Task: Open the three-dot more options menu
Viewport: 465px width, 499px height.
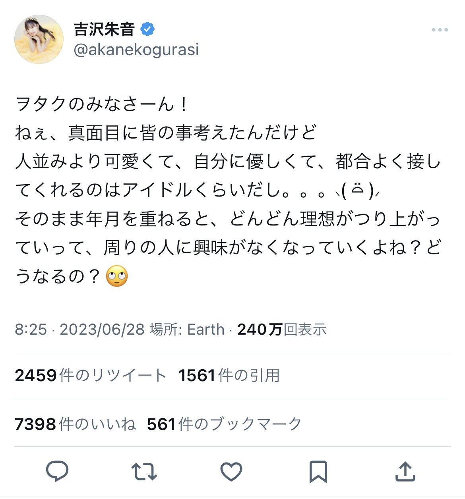Action: click(440, 30)
